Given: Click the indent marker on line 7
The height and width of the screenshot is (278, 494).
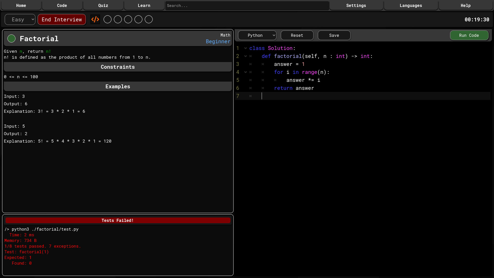Looking at the screenshot, I should coord(250,96).
